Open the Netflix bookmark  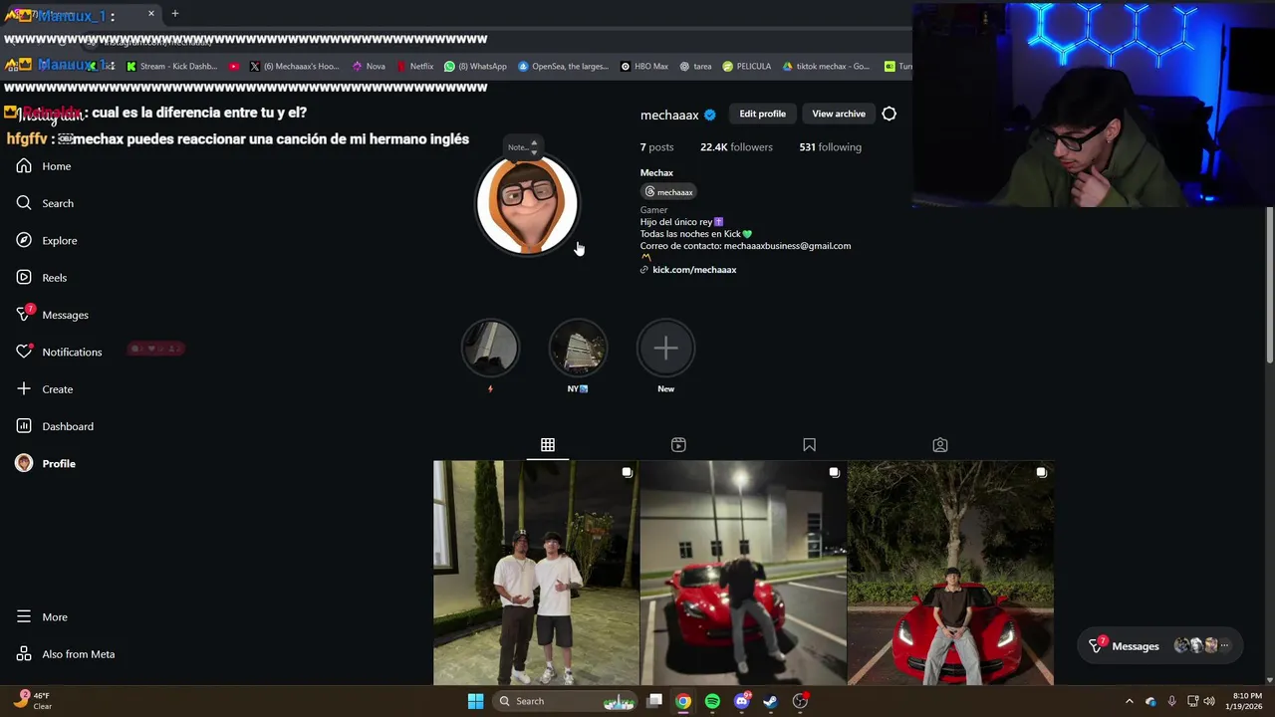(x=414, y=67)
